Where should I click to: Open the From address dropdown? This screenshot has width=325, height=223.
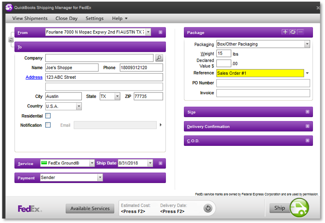[148, 32]
